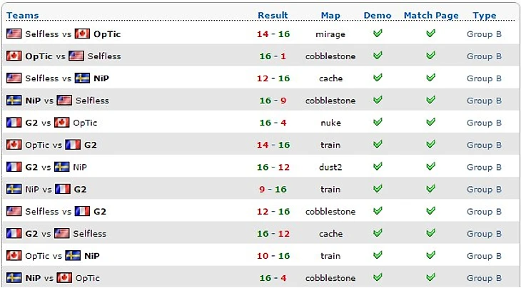521x288 pixels.
Task: Open match page for OpTic vs NiP train
Action: [x=431, y=254]
